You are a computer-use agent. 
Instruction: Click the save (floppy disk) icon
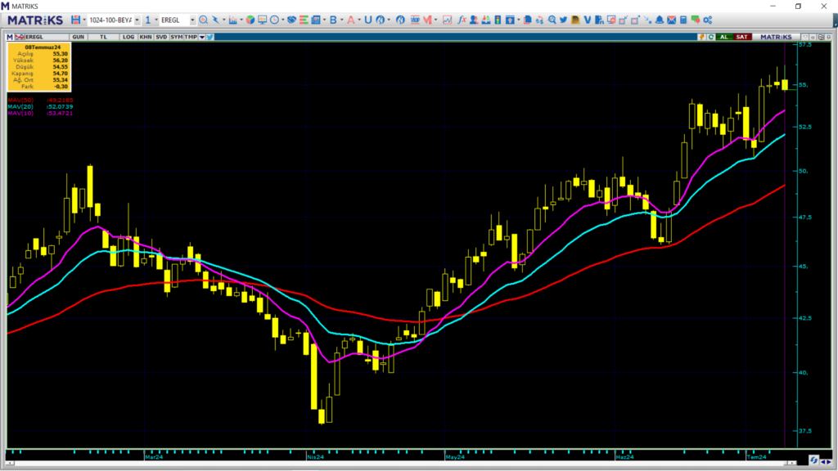click(74, 20)
